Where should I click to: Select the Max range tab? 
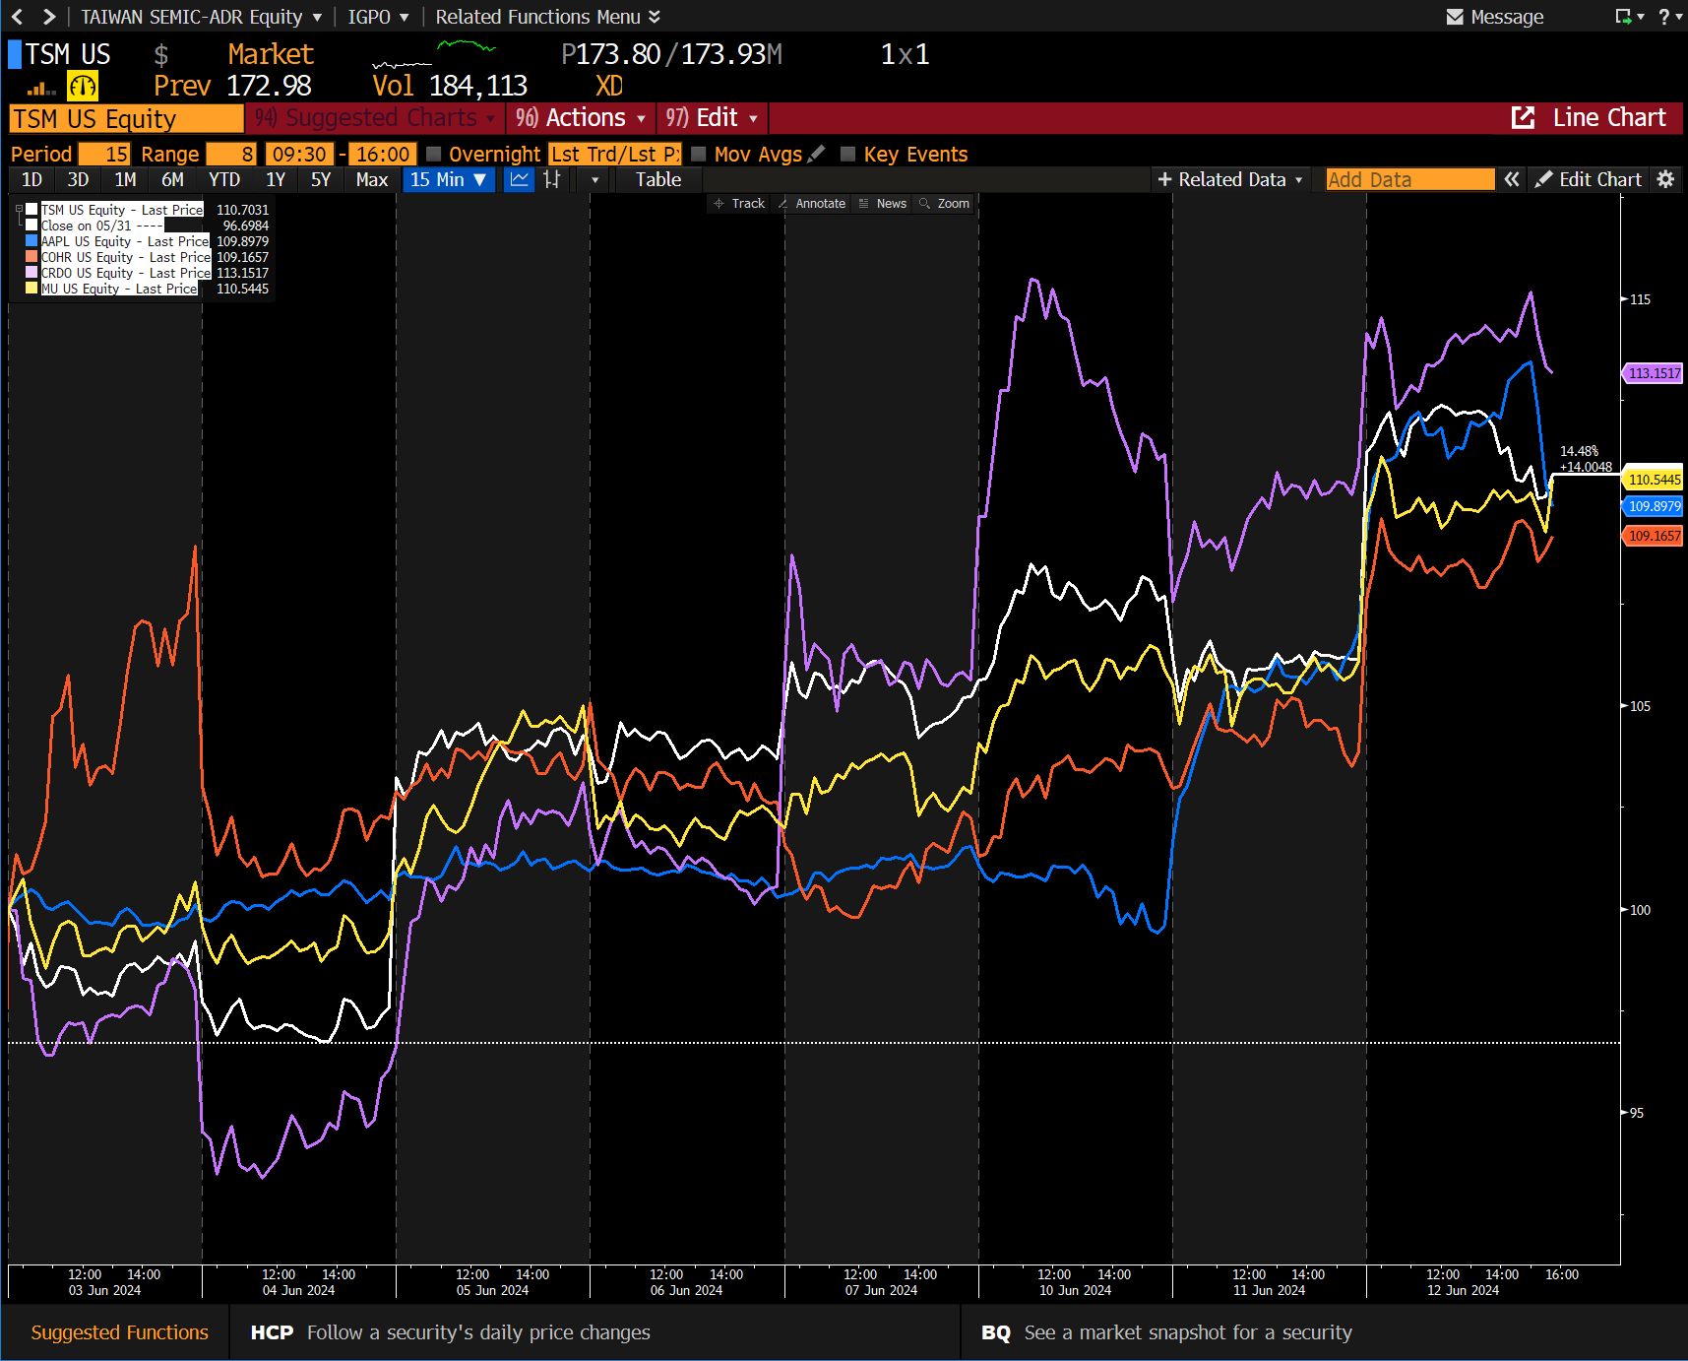372,179
